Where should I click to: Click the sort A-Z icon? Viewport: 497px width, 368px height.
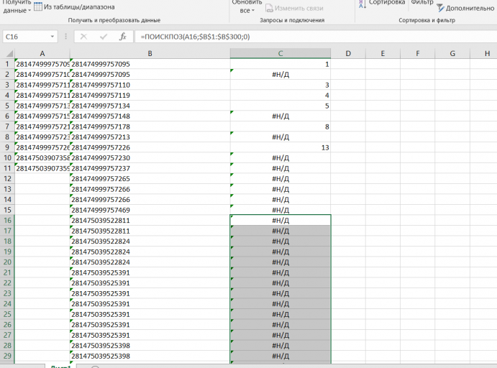pyautogui.click(x=363, y=4)
